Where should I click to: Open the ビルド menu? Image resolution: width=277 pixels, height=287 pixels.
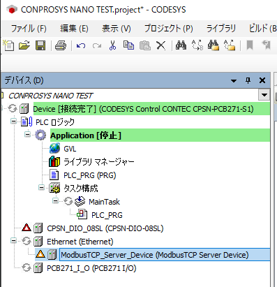262,29
